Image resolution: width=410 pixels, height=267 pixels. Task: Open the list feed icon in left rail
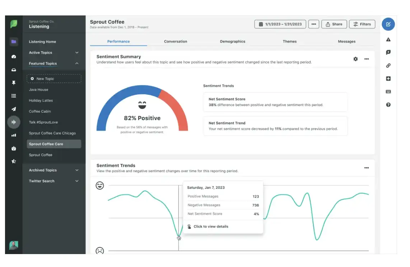tap(14, 96)
